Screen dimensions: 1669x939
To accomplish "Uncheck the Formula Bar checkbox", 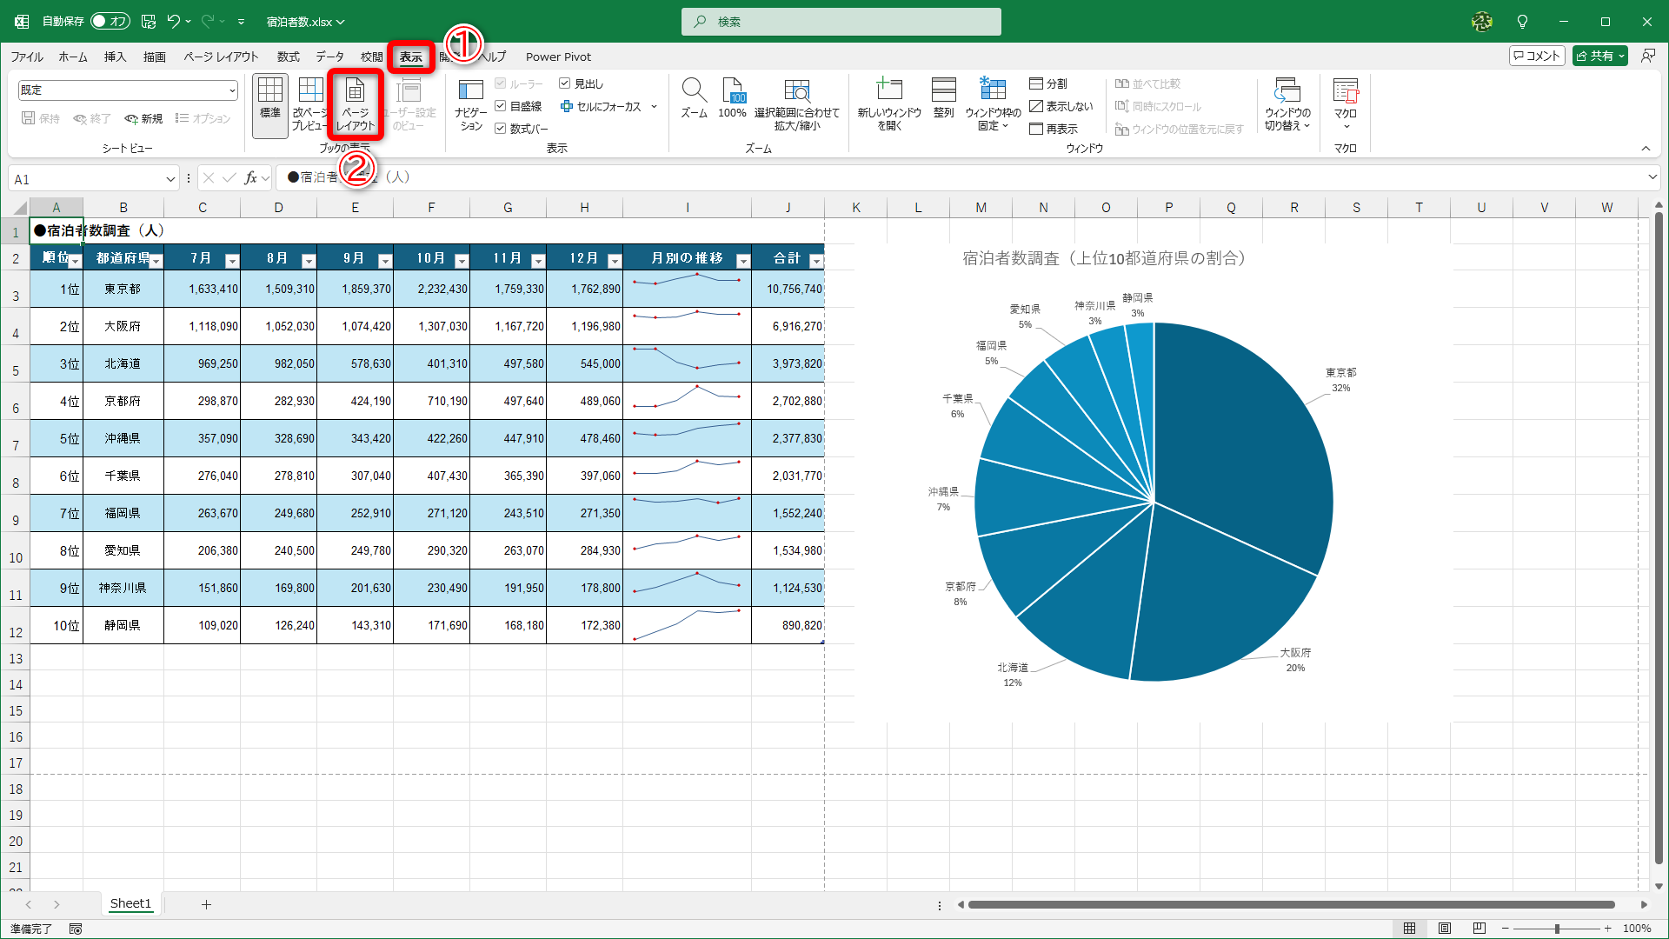I will (501, 129).
